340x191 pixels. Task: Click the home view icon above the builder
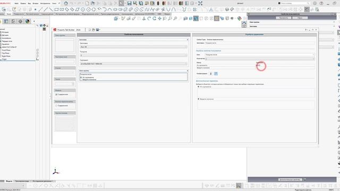click(244, 24)
